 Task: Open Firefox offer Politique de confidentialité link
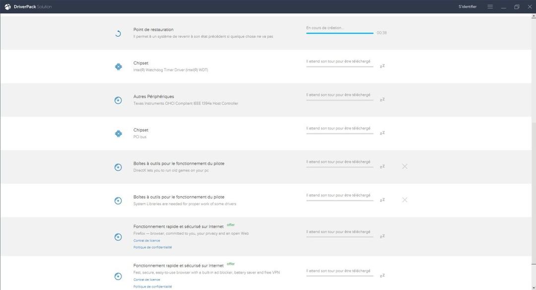point(152,247)
